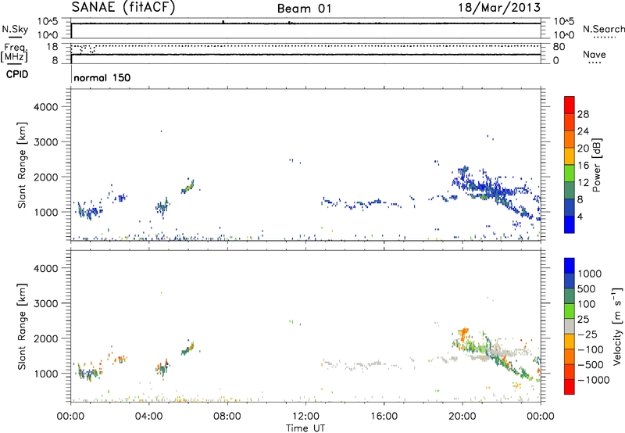625x433 pixels.
Task: Select Slant Range [km] label of power panel
Action: point(22,165)
